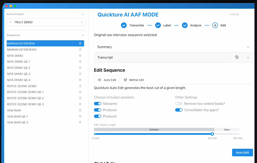
Task: Expand the Transcript section
Action: click(x=173, y=58)
